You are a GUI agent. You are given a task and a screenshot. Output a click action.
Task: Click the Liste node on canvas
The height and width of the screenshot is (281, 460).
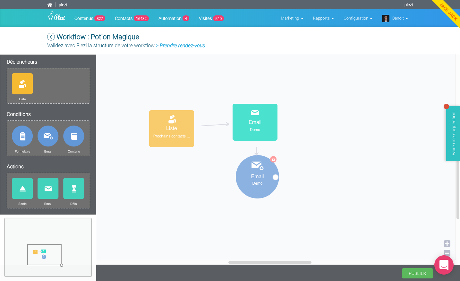[x=172, y=128]
